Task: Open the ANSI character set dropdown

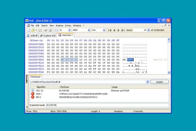Action: (x=89, y=30)
